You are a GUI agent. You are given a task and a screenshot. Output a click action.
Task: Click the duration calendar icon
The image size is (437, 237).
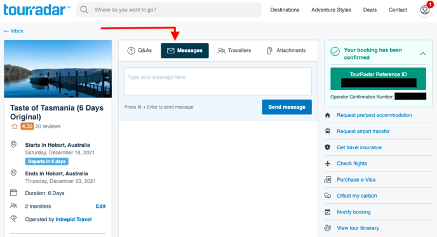tap(13, 193)
